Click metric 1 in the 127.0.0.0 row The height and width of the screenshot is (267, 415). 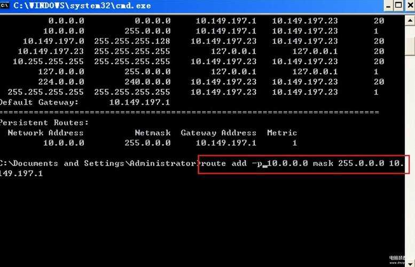click(376, 72)
